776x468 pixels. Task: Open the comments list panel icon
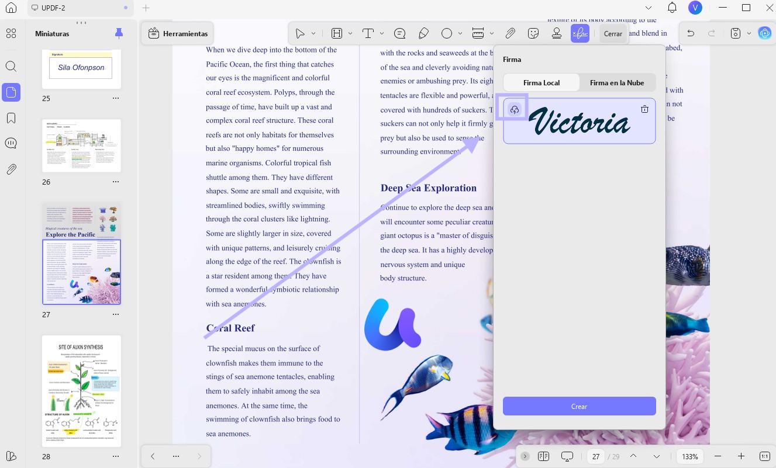(x=11, y=144)
